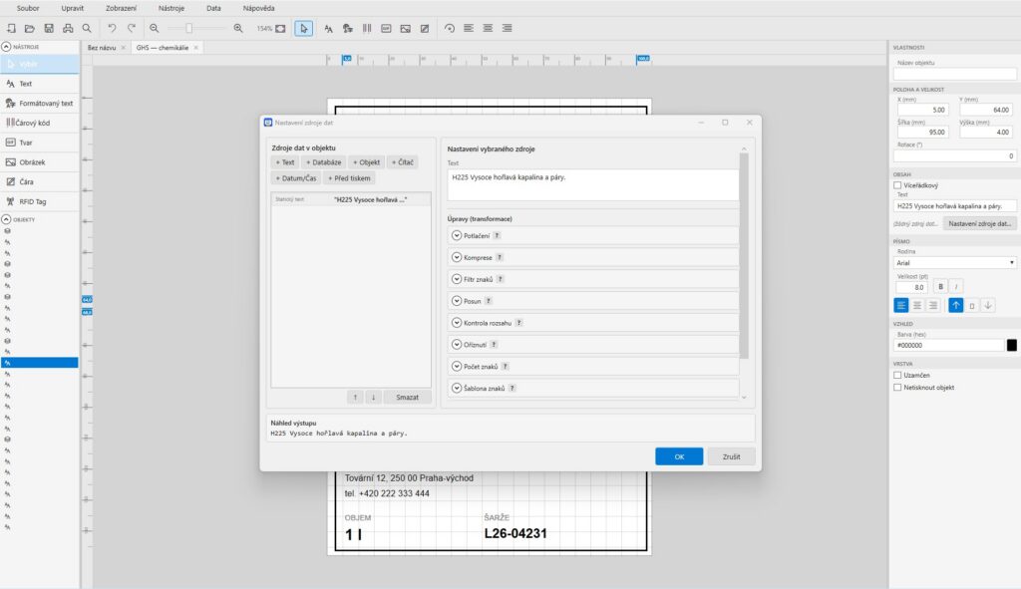The width and height of the screenshot is (1021, 589).
Task: Expand the Počet znaků transformation
Action: pos(457,367)
